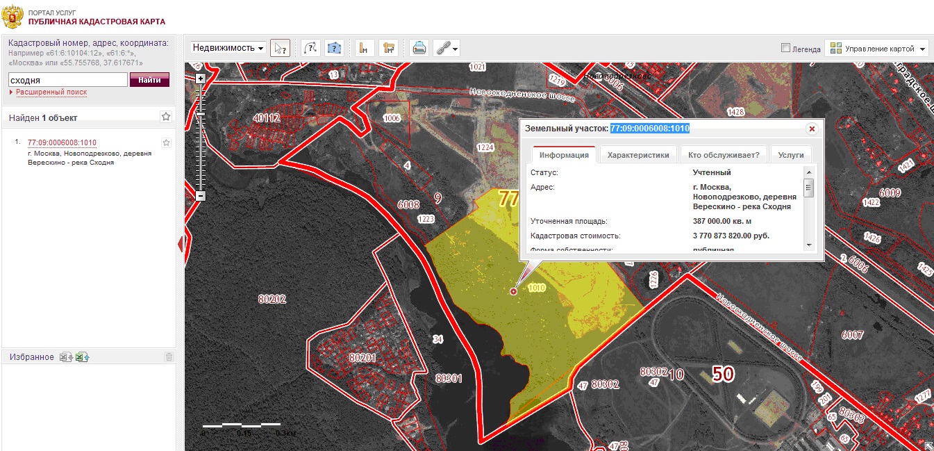This screenshot has height=451, width=934.
Task: Click the 1428 parcel label on map
Action: (x=735, y=112)
